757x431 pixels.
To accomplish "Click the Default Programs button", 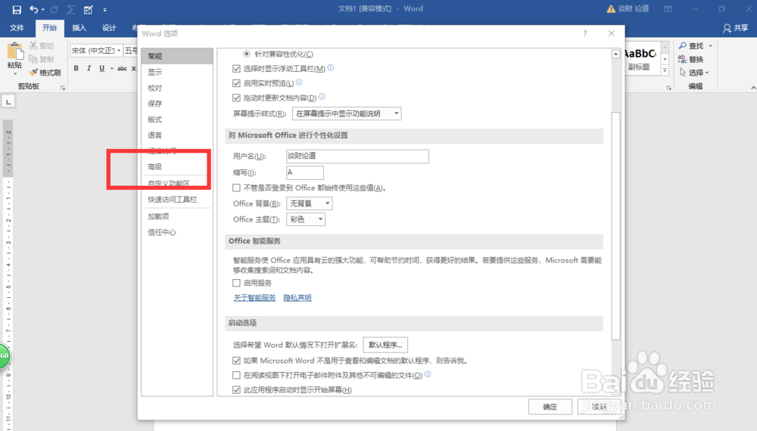I will (385, 345).
